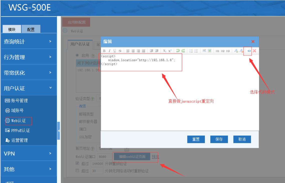Insert an image using toolbar icon

pyautogui.click(x=210, y=51)
